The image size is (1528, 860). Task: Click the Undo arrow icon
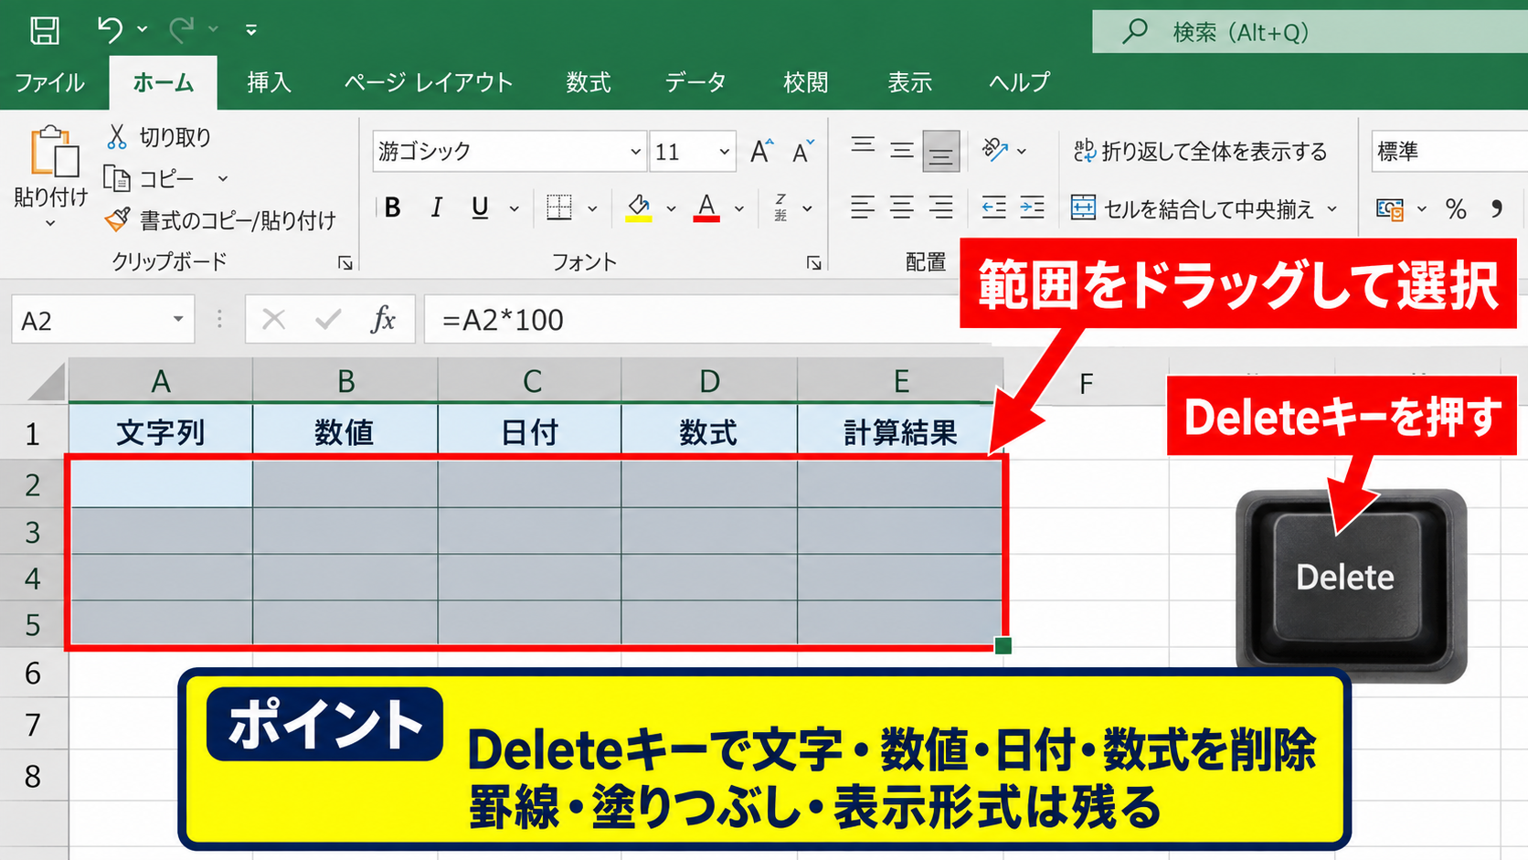coord(110,30)
